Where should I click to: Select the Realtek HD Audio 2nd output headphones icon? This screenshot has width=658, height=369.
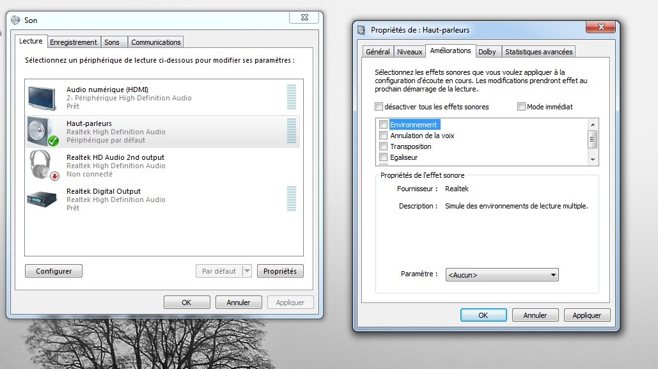(x=42, y=165)
